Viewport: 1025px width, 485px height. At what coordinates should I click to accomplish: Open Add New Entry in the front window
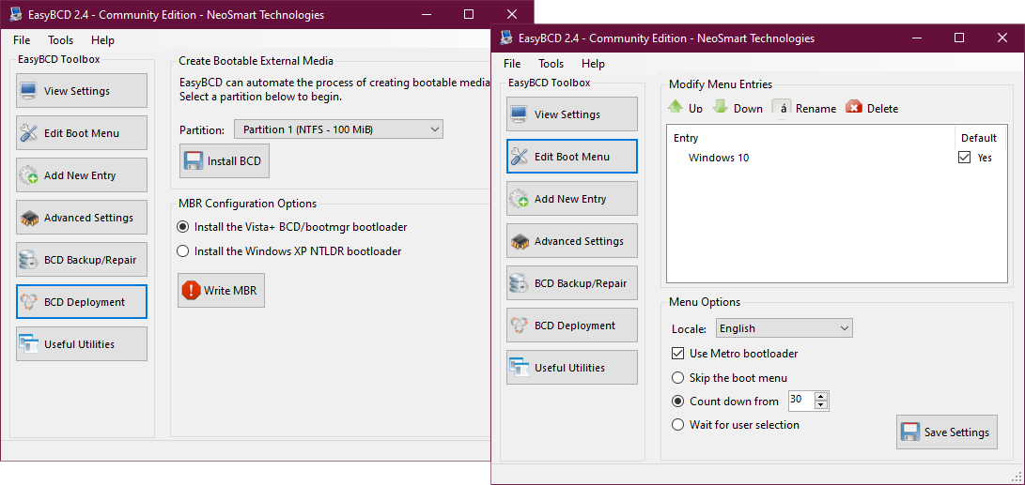(572, 199)
